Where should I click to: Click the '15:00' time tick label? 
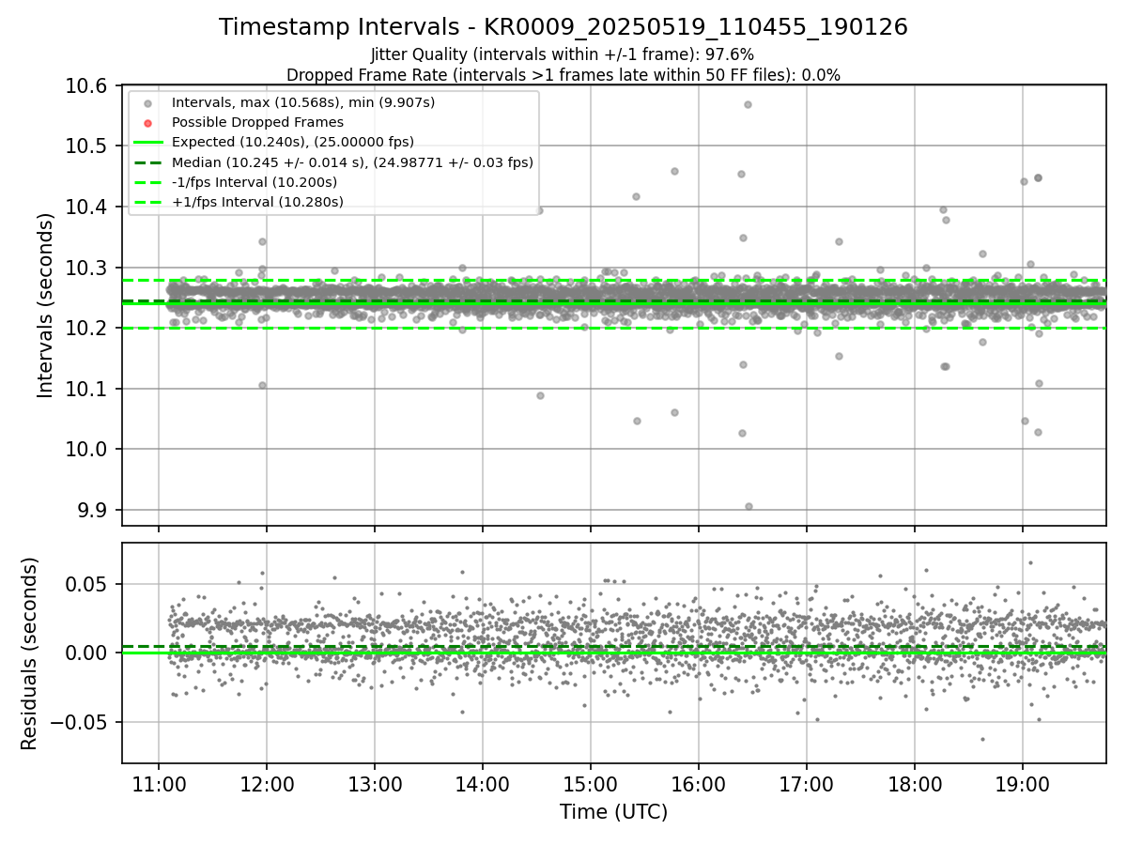coord(590,783)
